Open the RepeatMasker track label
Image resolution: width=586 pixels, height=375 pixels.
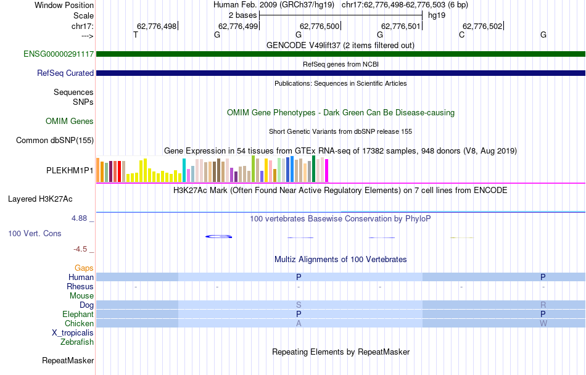pos(68,360)
